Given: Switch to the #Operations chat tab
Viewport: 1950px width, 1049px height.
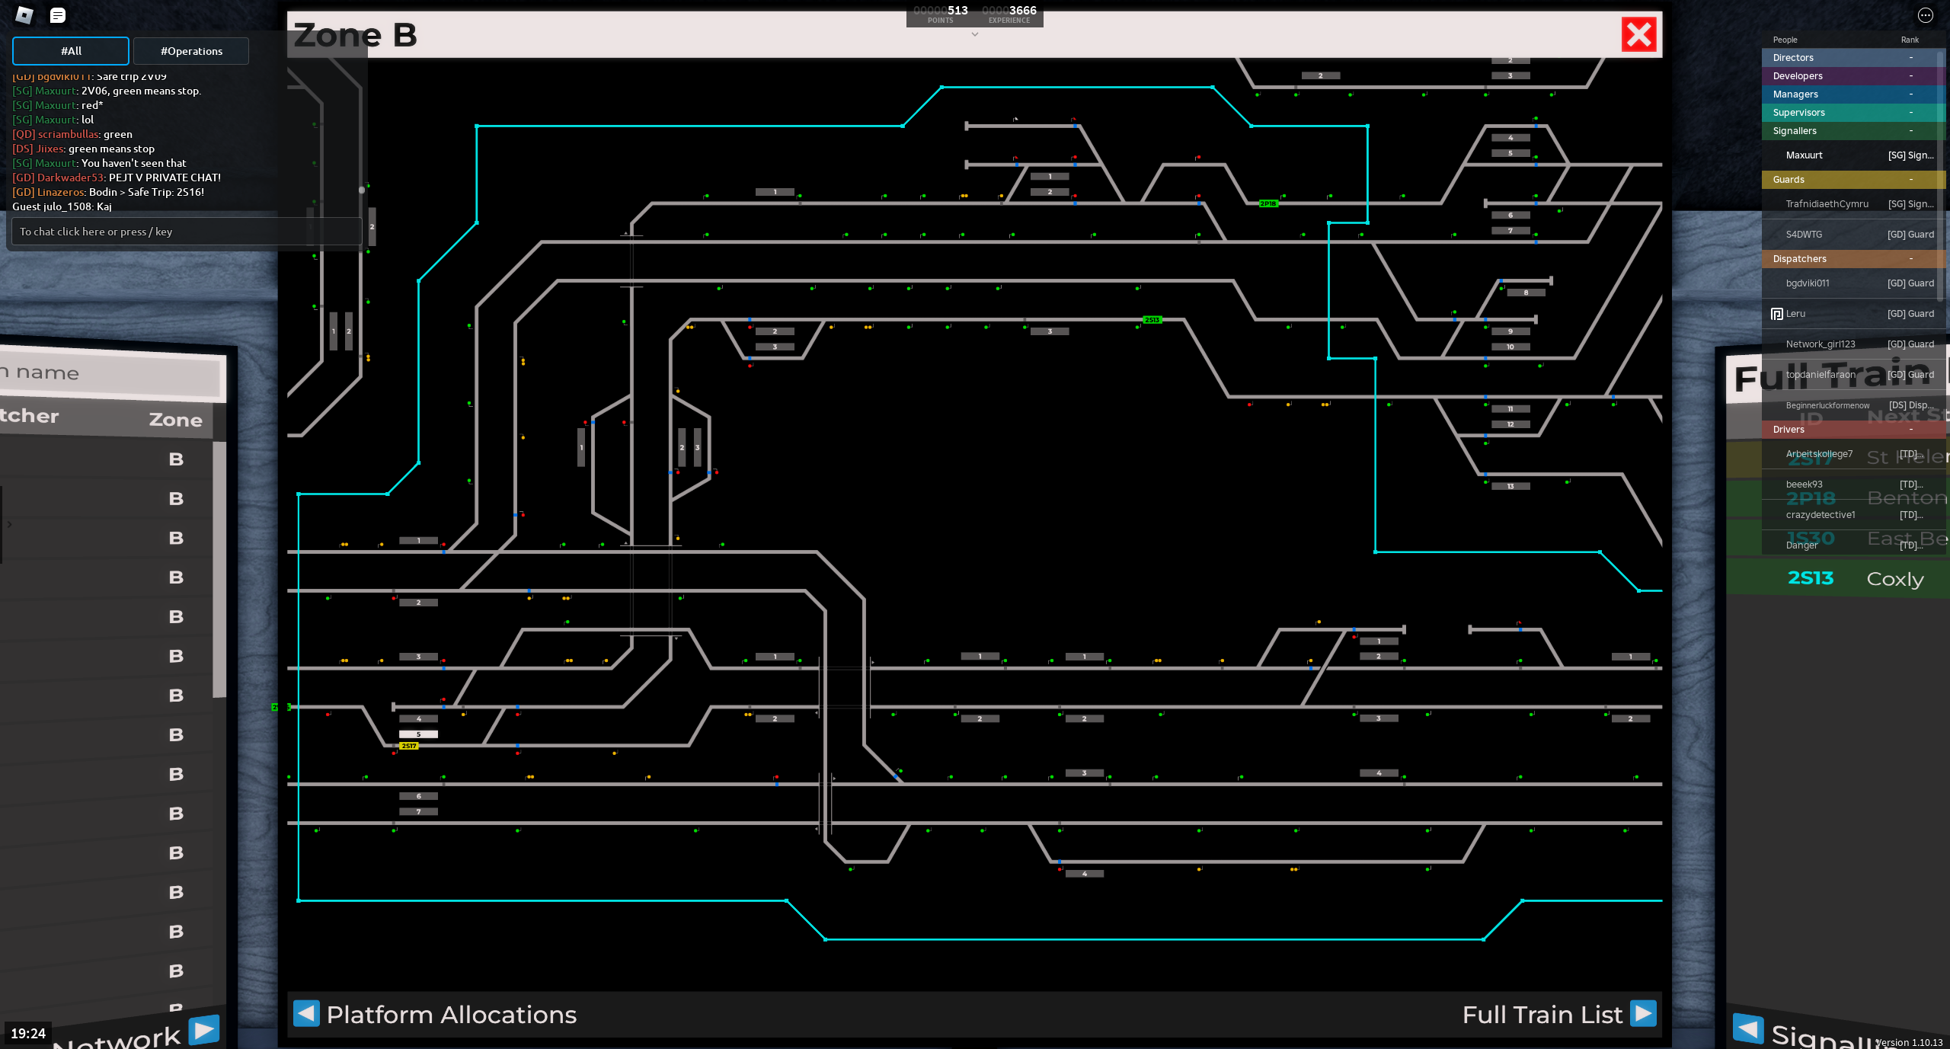Looking at the screenshot, I should [191, 51].
